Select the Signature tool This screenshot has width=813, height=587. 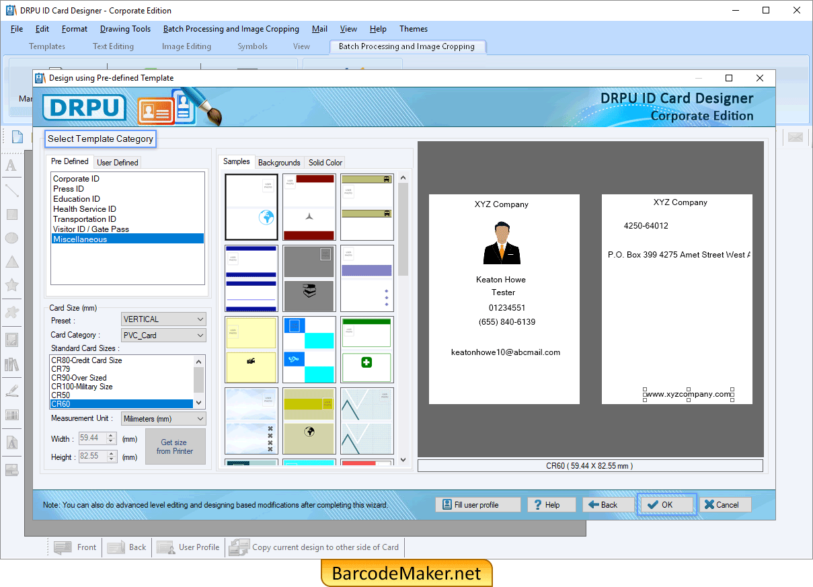pos(11,391)
